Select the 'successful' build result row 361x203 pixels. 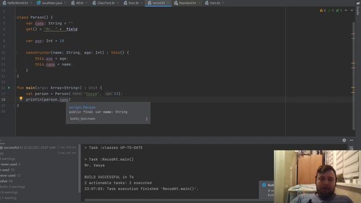[38, 148]
